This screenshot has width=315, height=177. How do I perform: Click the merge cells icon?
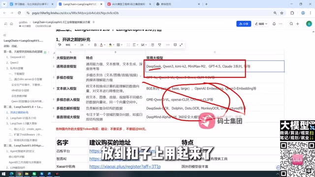(128, 45)
